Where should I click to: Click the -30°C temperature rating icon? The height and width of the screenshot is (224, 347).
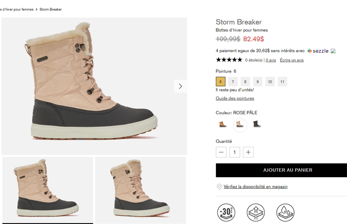pos(226,212)
